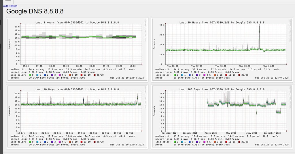Image resolution: width=295 pixels, height=154 pixels.
Task: Click blue 2 loss swatch in 10 Days graph
Action: 45,142
